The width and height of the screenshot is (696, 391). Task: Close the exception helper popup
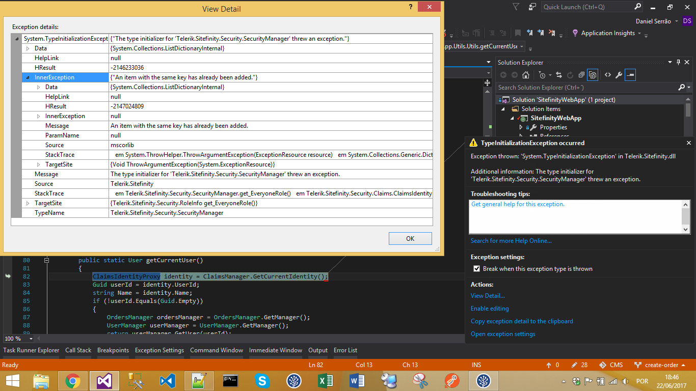tap(689, 143)
